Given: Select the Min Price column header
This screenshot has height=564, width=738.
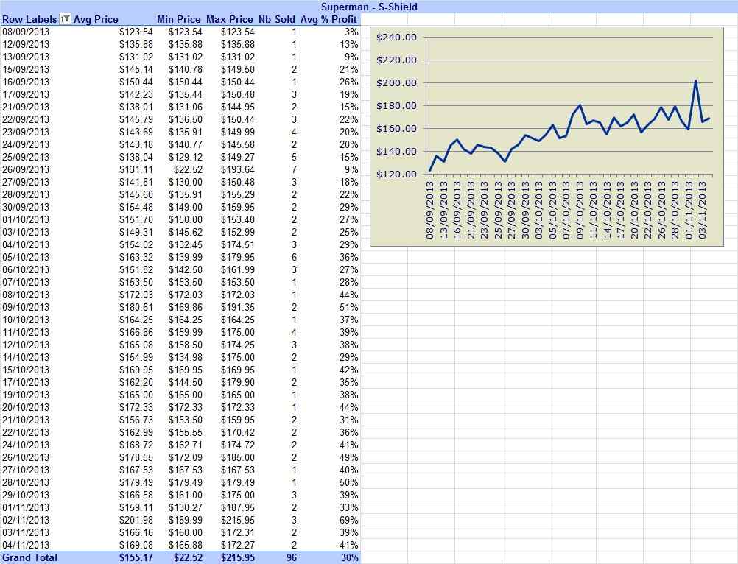Looking at the screenshot, I should click(x=178, y=19).
